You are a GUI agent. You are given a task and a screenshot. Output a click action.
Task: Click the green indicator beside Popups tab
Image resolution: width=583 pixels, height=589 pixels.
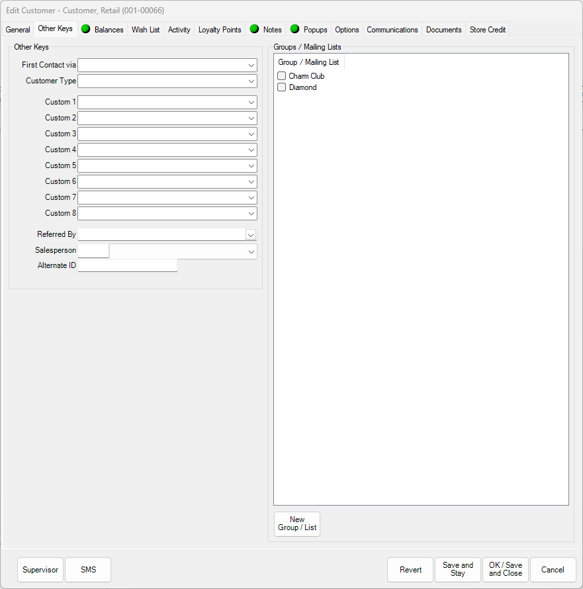[x=294, y=29]
